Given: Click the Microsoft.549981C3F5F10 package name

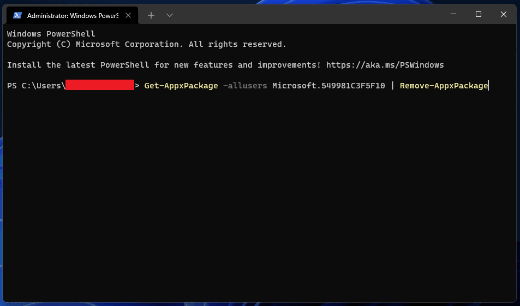Looking at the screenshot, I should (328, 86).
